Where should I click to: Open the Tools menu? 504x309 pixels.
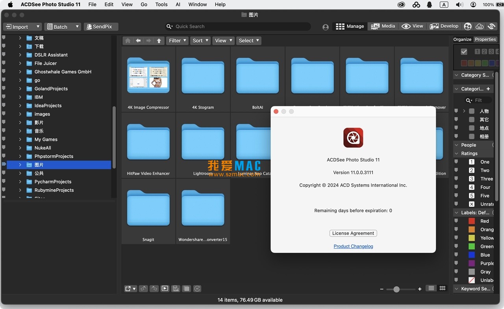[161, 4]
